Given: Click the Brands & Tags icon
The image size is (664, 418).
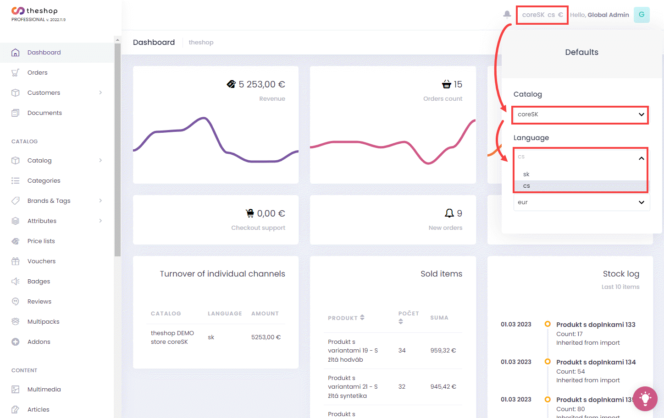Looking at the screenshot, I should (16, 201).
